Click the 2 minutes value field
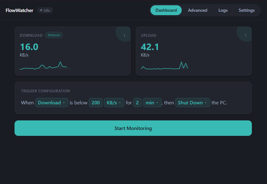This screenshot has height=184, width=267. pyautogui.click(x=137, y=102)
